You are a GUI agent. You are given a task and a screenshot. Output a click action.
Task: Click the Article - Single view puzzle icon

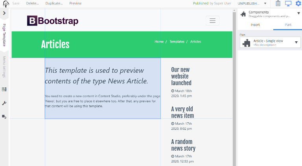tap(246, 43)
